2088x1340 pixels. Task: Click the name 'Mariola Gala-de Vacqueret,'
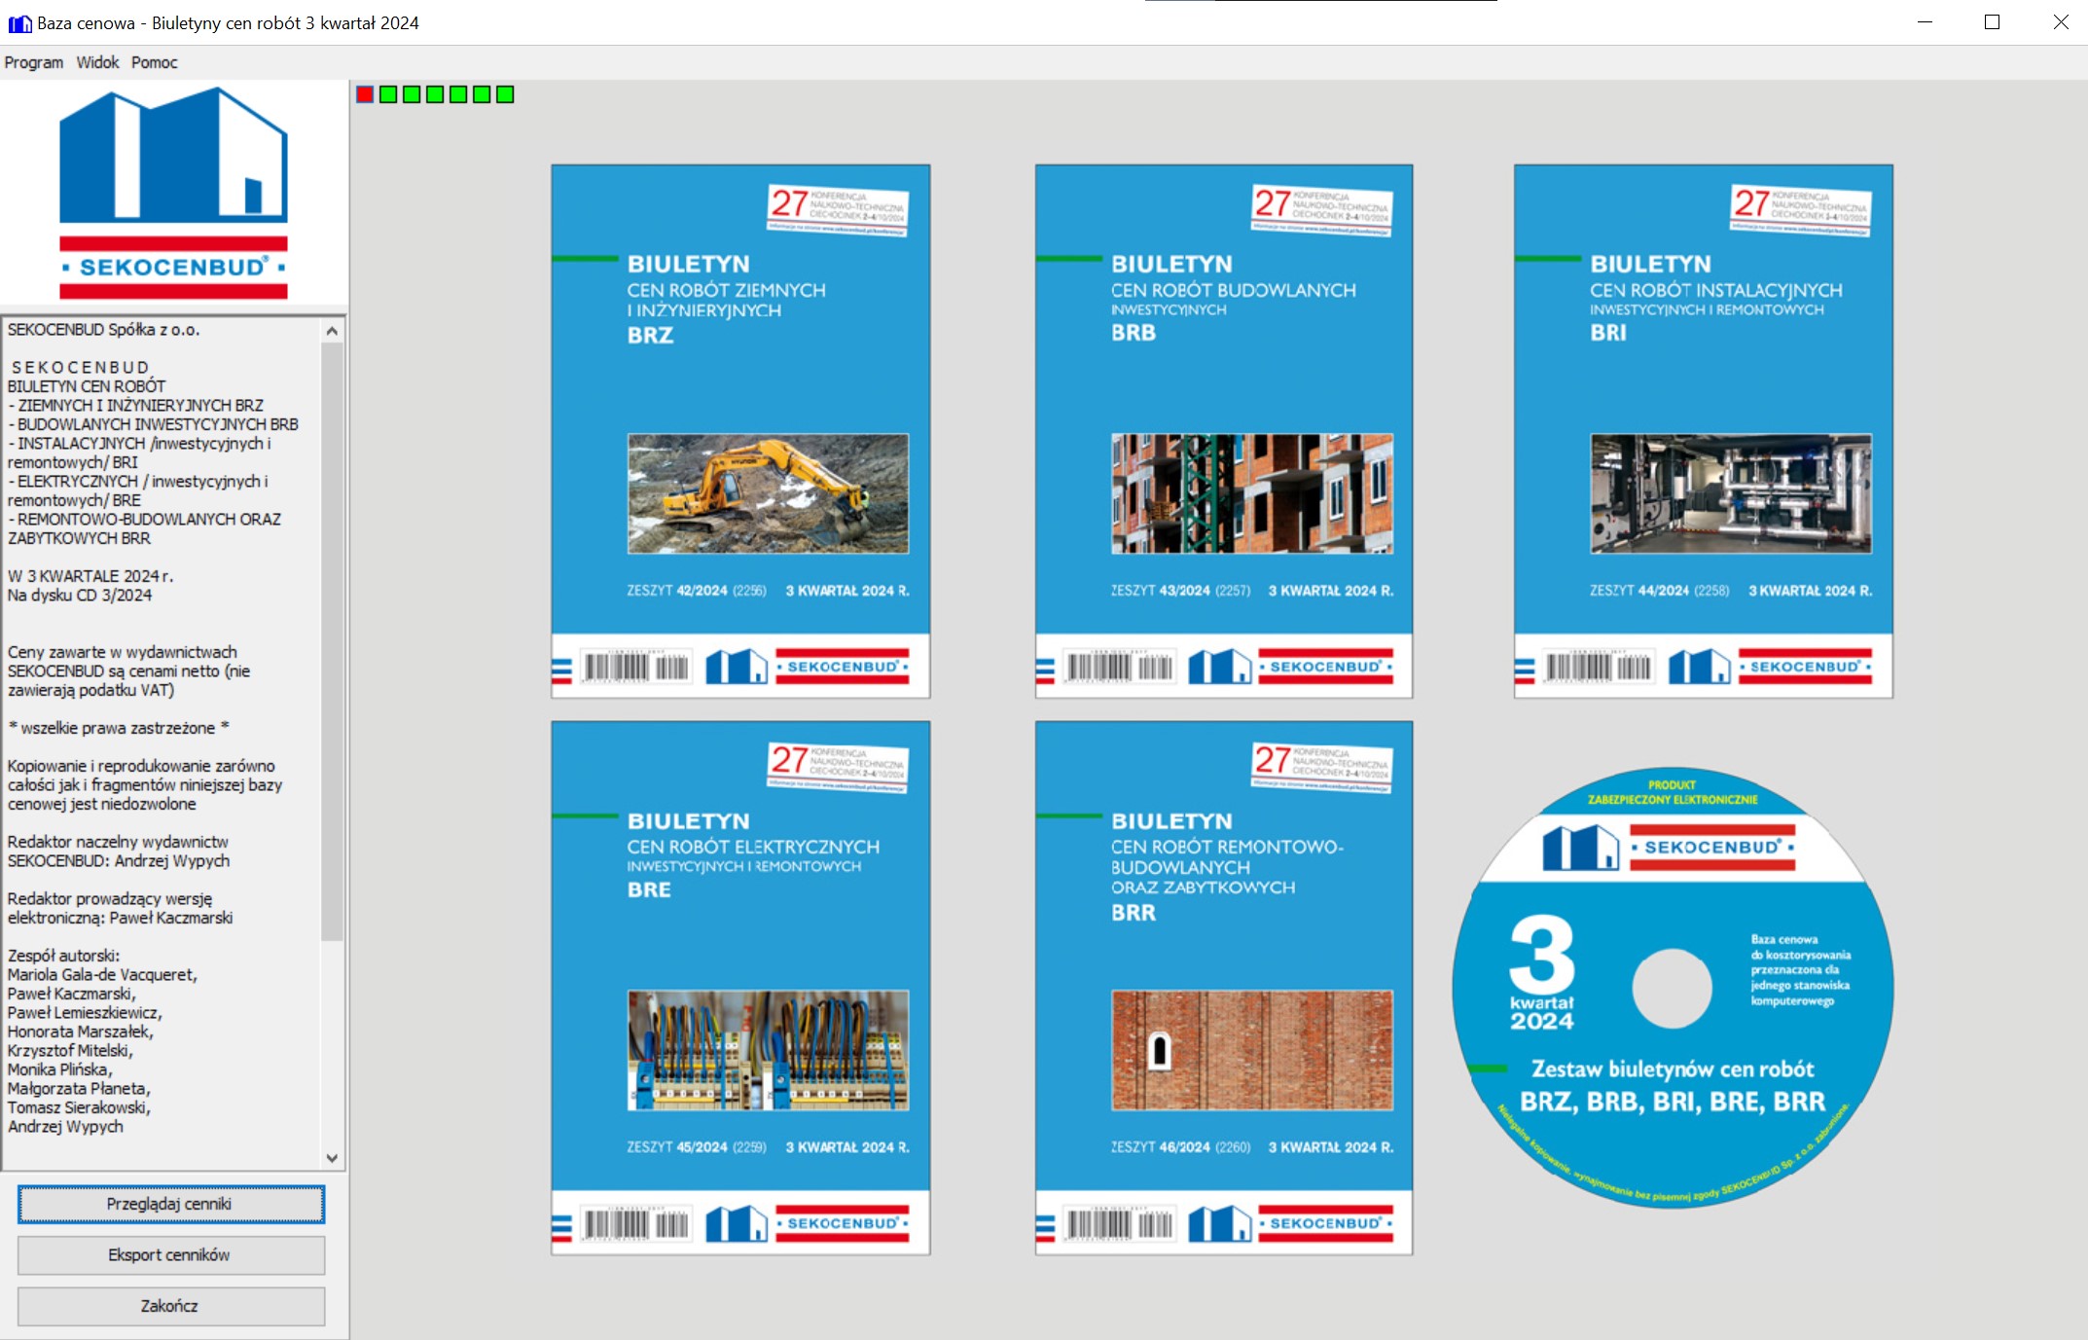point(102,975)
